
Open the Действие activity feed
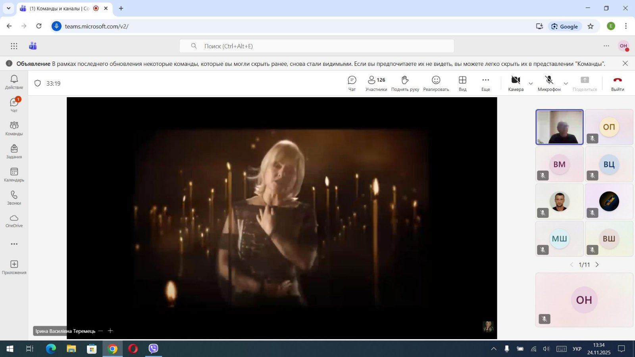pos(14,82)
